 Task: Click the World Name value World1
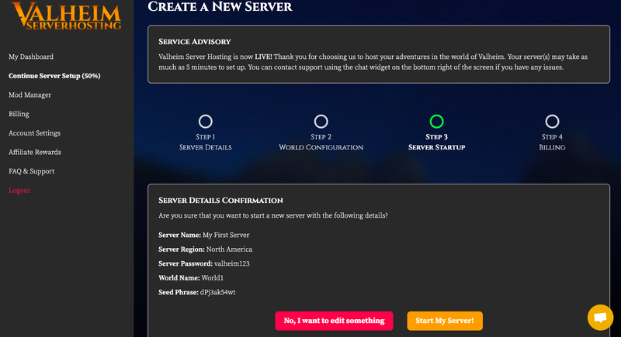click(x=212, y=278)
